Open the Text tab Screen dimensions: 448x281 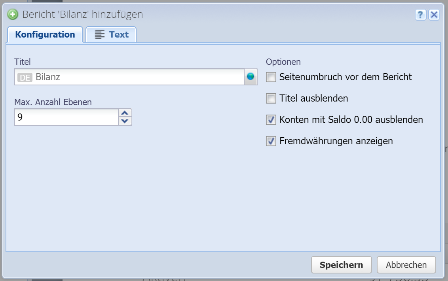coord(112,34)
